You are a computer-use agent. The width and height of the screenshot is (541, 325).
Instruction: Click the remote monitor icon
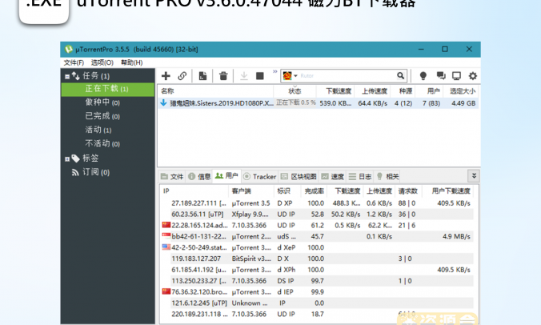pyautogui.click(x=456, y=76)
